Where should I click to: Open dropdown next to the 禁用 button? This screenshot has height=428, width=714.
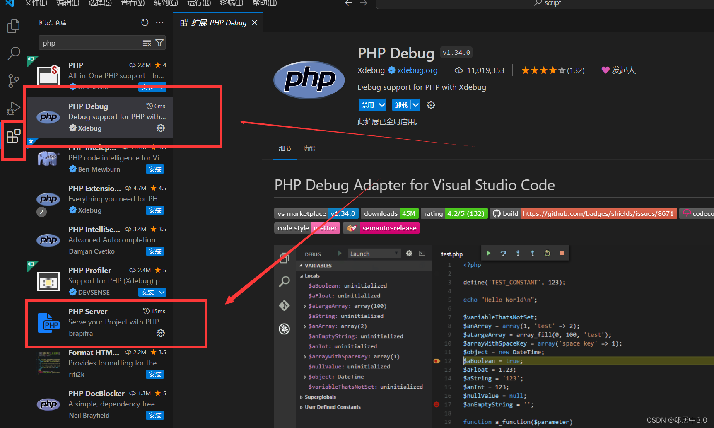pyautogui.click(x=382, y=105)
